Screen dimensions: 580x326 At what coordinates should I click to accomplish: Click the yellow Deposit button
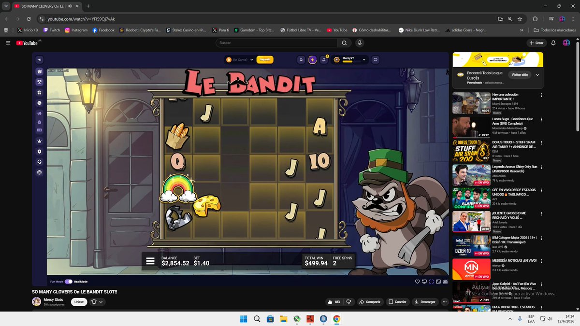[x=265, y=60]
